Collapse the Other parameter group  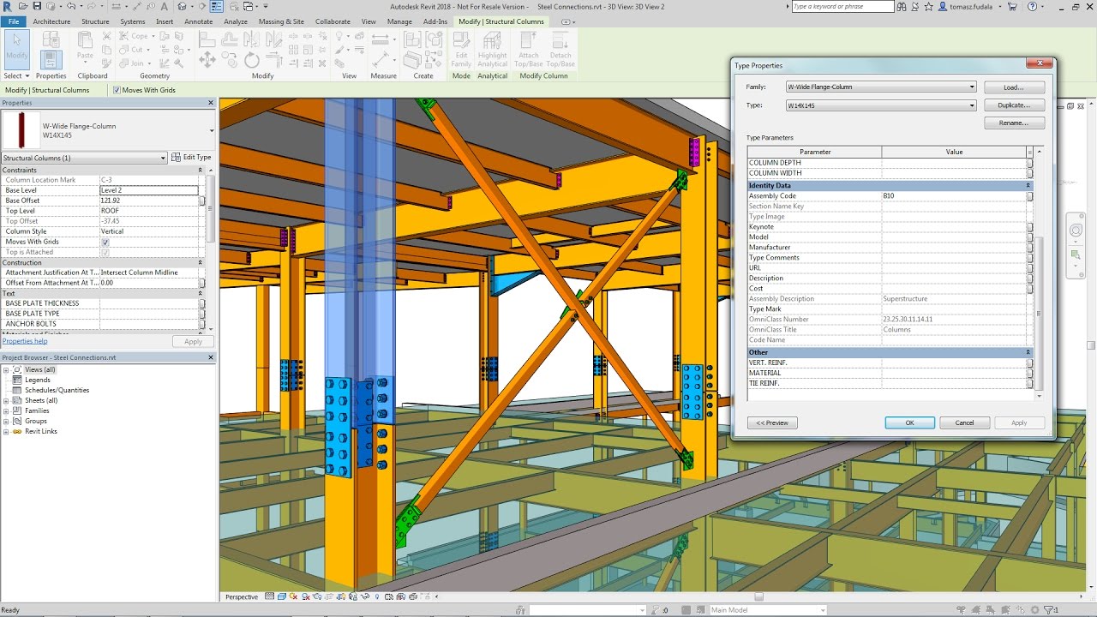tap(1028, 352)
